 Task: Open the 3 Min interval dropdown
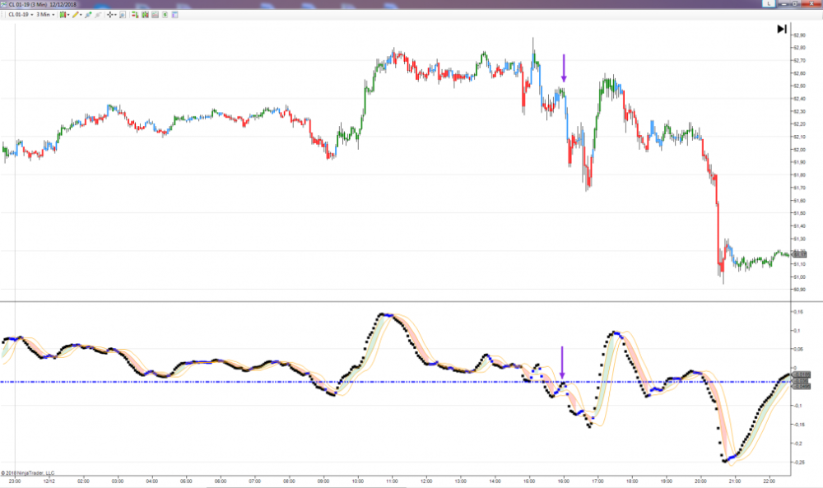(45, 15)
